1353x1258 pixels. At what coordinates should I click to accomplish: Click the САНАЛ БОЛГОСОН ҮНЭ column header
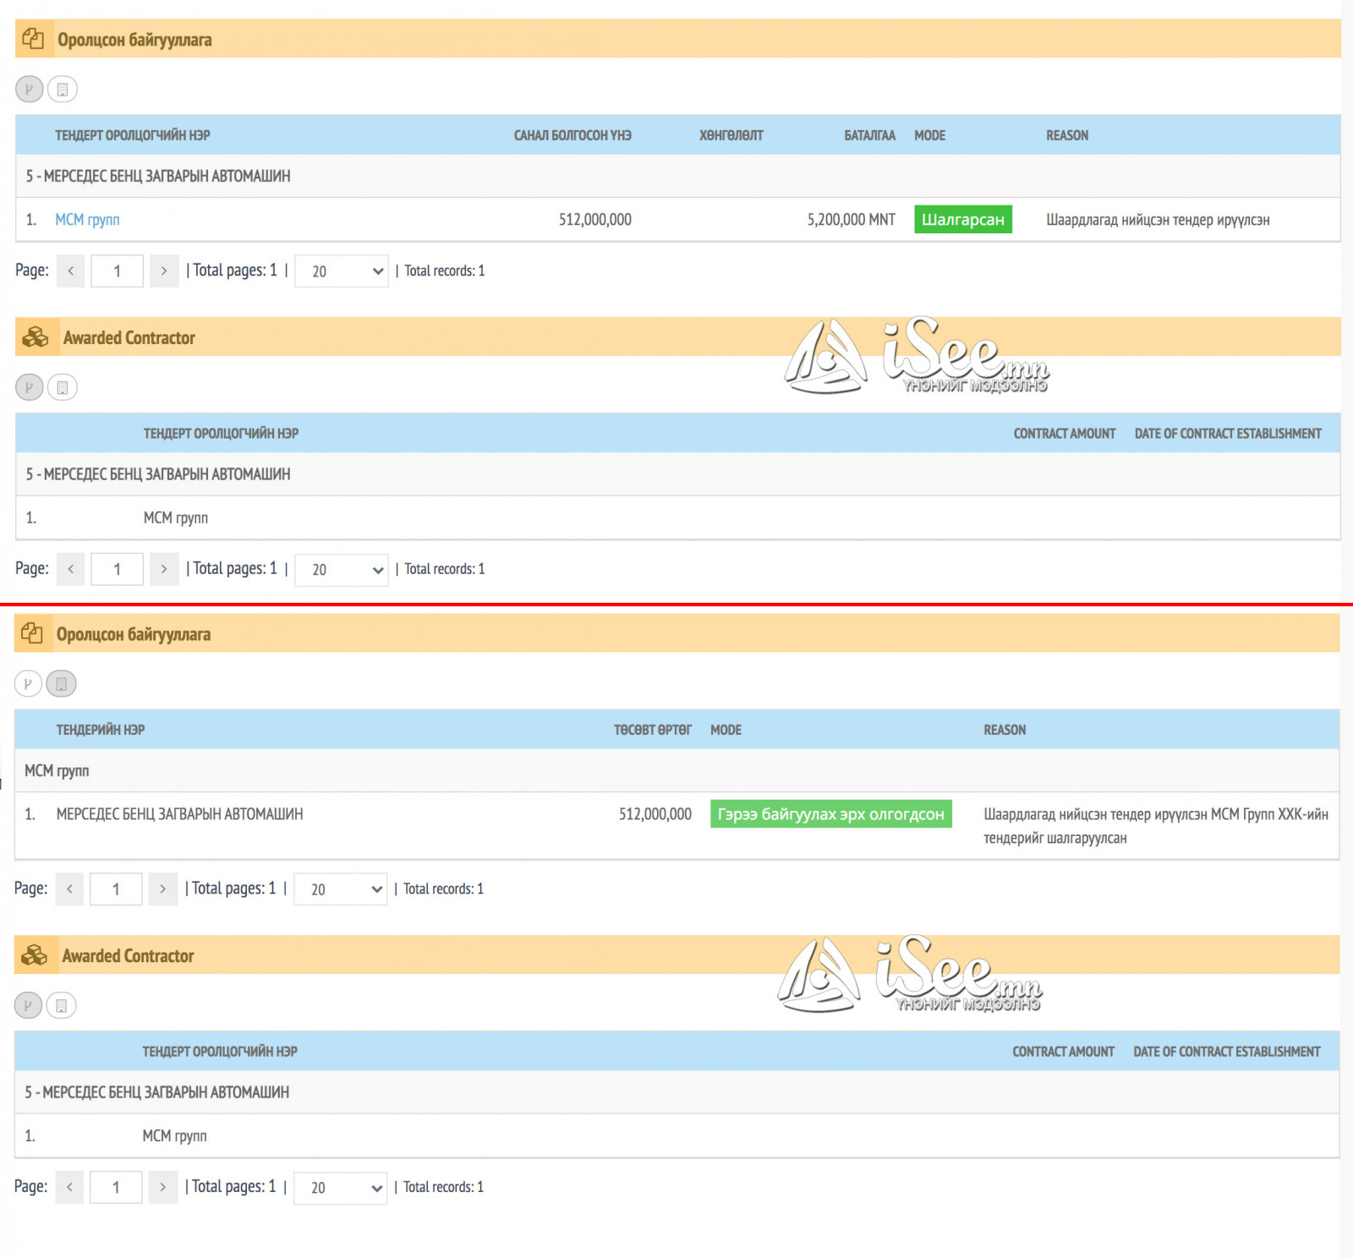[x=572, y=135]
